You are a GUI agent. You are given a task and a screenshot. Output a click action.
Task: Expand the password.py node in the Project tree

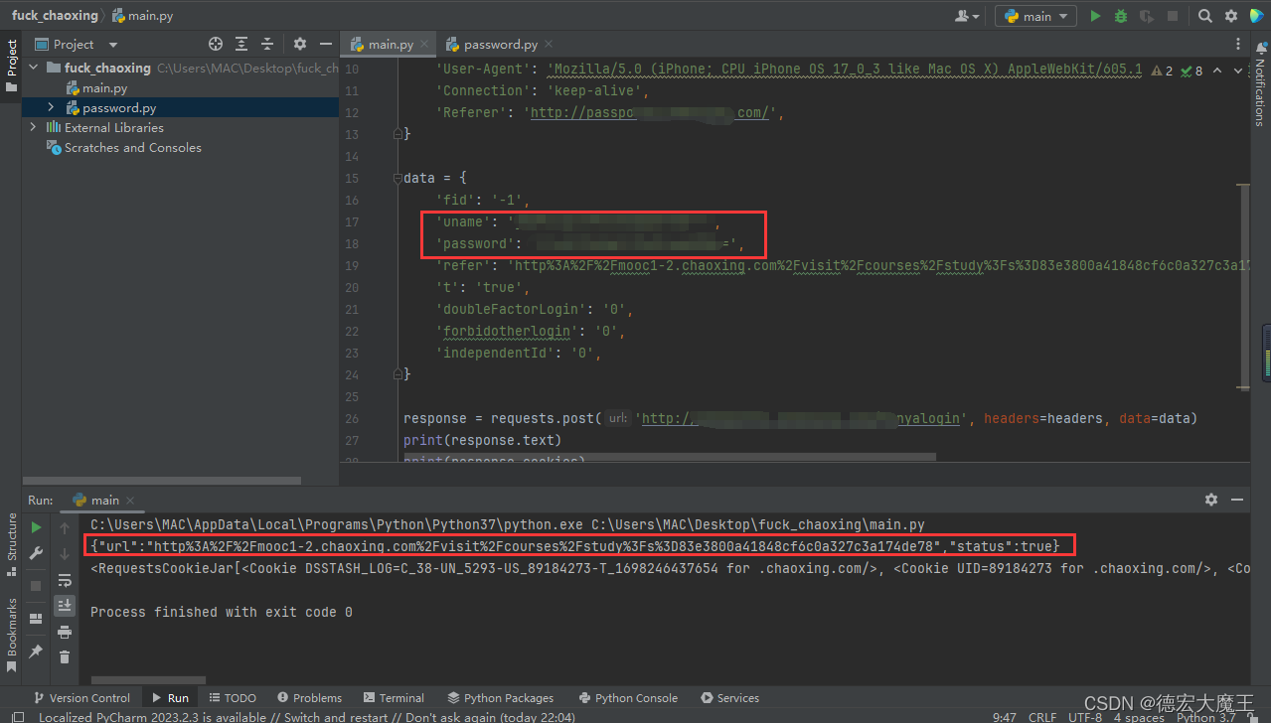click(51, 107)
